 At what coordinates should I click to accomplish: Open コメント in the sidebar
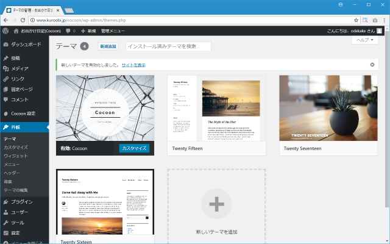click(x=24, y=99)
